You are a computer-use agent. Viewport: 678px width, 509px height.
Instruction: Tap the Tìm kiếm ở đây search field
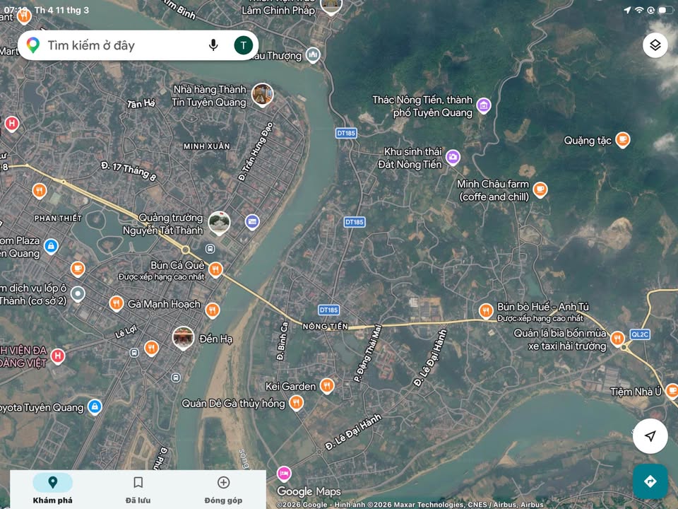coord(120,45)
